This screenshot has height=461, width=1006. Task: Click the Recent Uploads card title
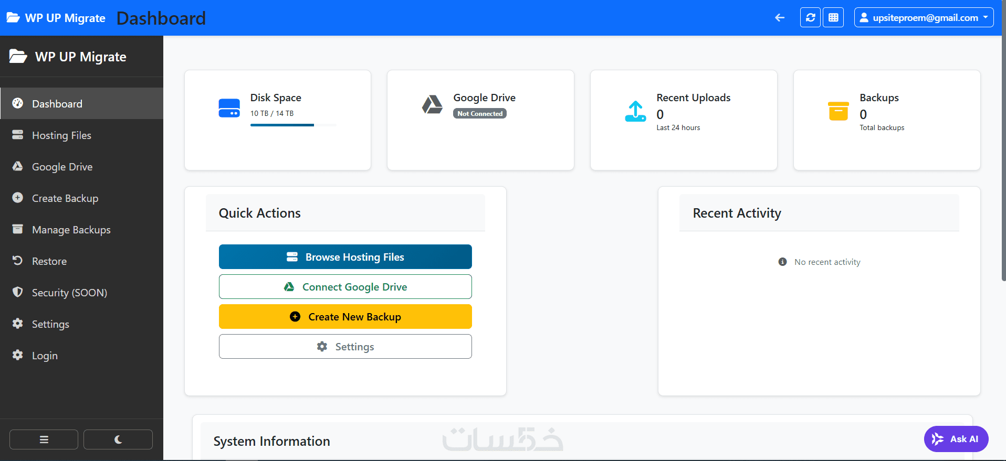(694, 98)
